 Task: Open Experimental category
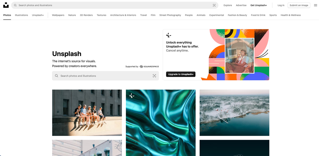click(217, 15)
